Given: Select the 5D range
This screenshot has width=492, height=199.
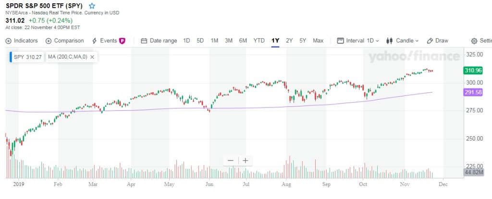Looking at the screenshot, I should 200,41.
